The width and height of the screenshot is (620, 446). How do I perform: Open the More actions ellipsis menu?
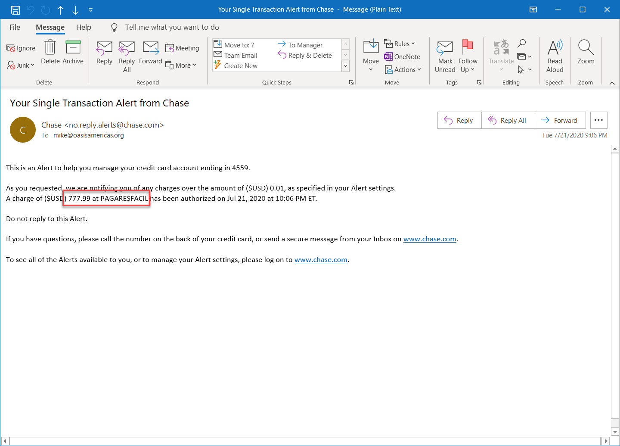[598, 120]
